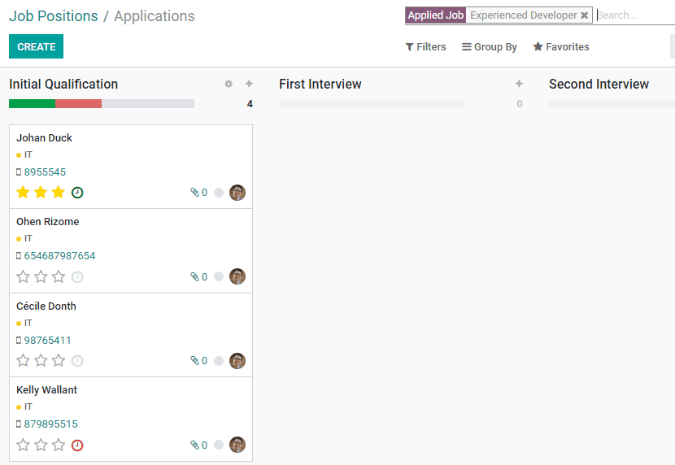Viewport: 675px width, 465px height.
Task: Click the First Interview column title
Action: point(320,84)
